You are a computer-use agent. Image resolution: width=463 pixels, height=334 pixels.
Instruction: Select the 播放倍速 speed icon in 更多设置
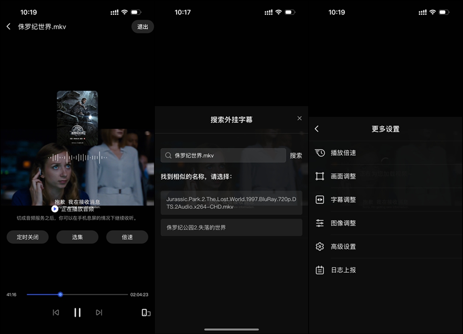[320, 153]
